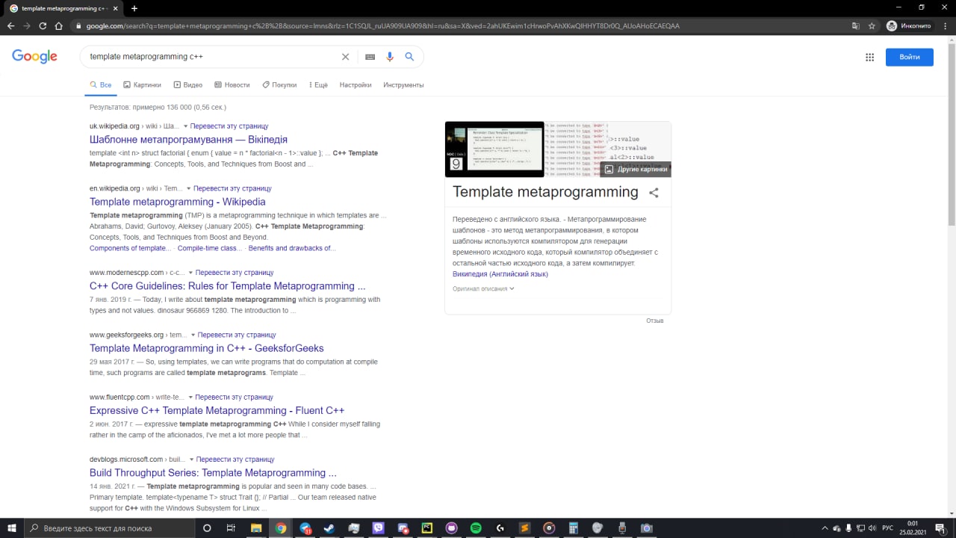Screen dimensions: 956x538
Task: Open the Chrome three-dot menu
Action: [945, 25]
